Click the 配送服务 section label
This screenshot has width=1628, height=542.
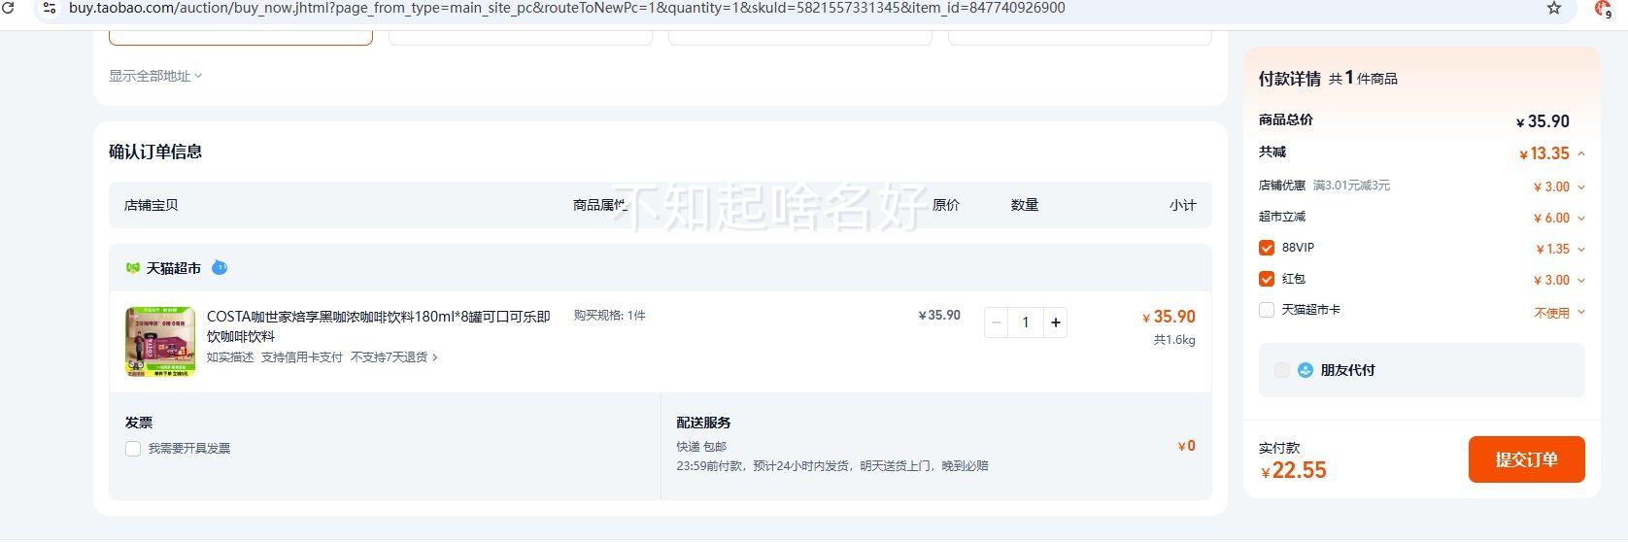(x=703, y=423)
